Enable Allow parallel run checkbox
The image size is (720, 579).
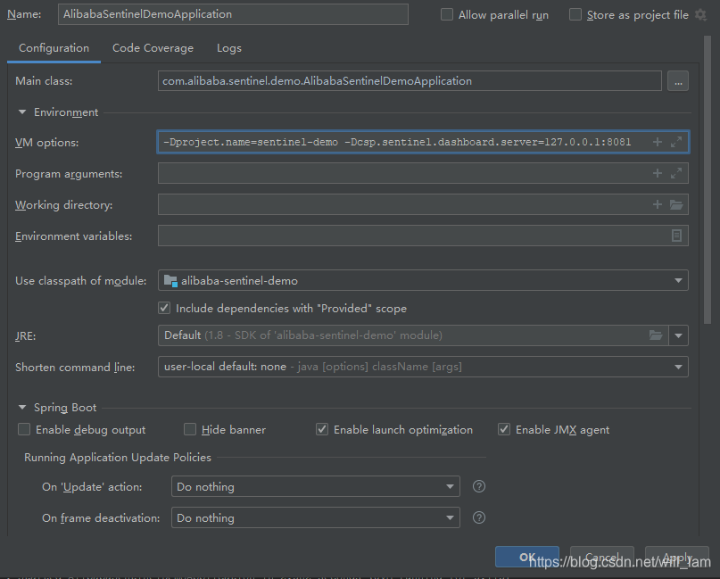point(447,14)
